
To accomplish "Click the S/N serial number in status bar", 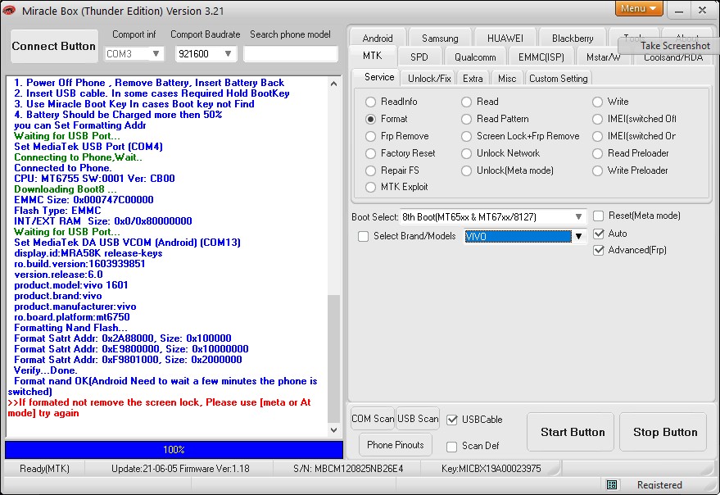I will (x=348, y=469).
